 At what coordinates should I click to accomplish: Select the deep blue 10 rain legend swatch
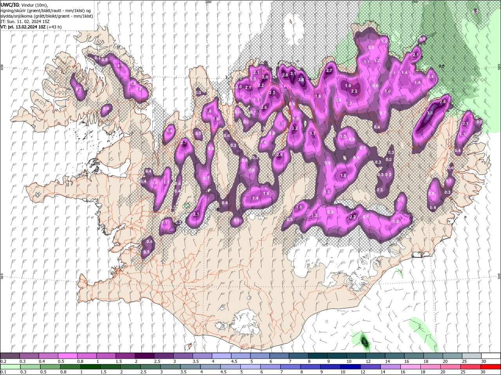click(x=350, y=367)
